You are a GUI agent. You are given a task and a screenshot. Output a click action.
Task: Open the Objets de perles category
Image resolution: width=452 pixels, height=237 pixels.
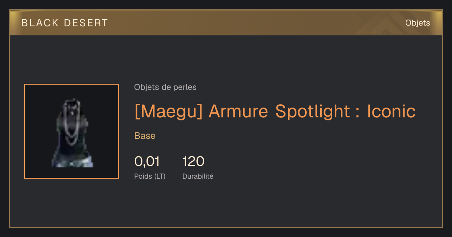tap(165, 87)
